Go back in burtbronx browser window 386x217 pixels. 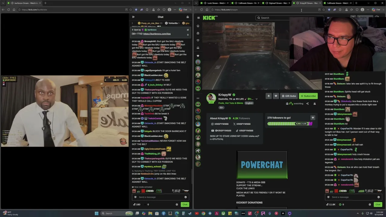3,10
